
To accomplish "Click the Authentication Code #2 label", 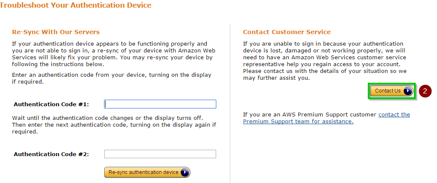I will pyautogui.click(x=51, y=154).
